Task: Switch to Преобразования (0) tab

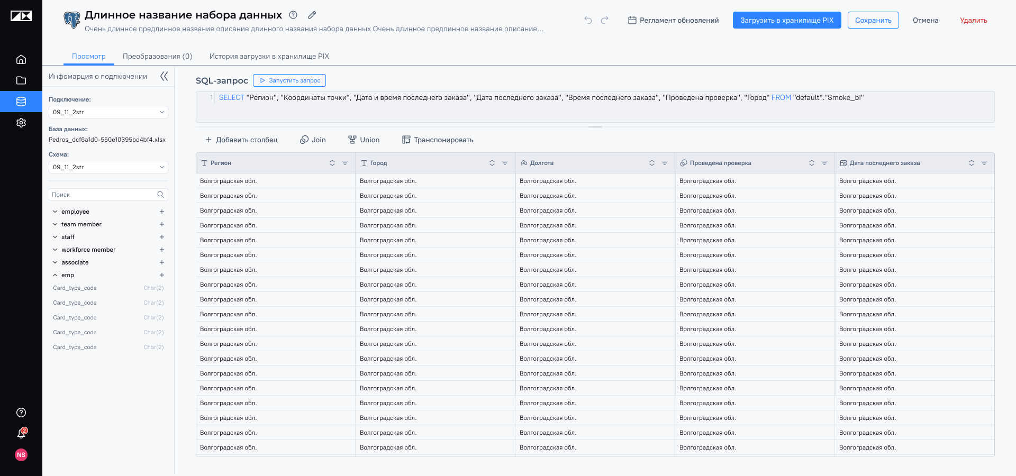Action: pyautogui.click(x=157, y=56)
